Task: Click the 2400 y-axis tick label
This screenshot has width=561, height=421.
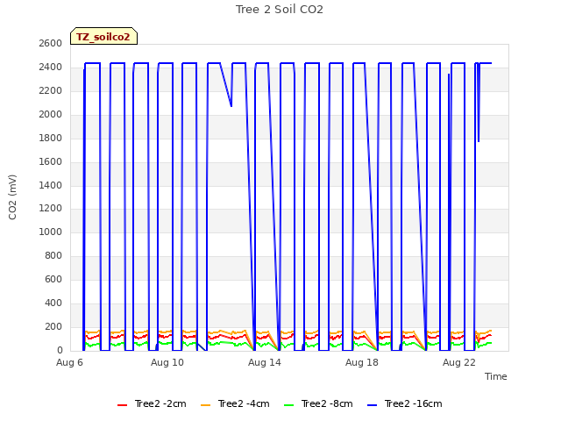Action: coord(51,67)
